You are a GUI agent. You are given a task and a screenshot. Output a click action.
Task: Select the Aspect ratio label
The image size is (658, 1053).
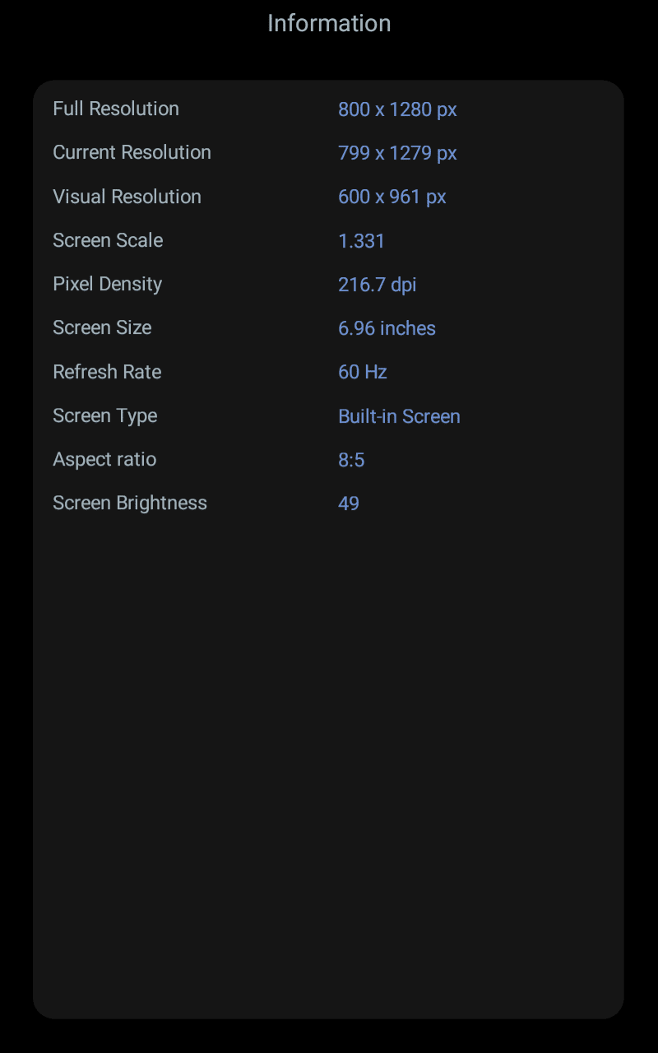coord(104,459)
